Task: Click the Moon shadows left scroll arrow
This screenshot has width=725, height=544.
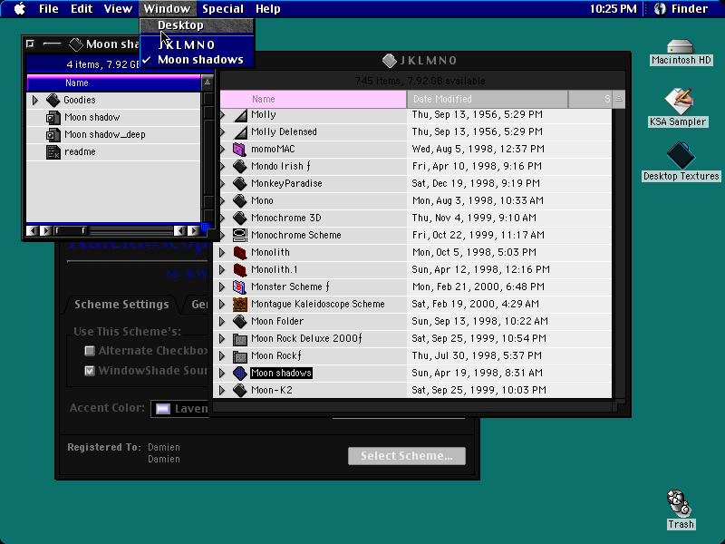Action: point(32,230)
